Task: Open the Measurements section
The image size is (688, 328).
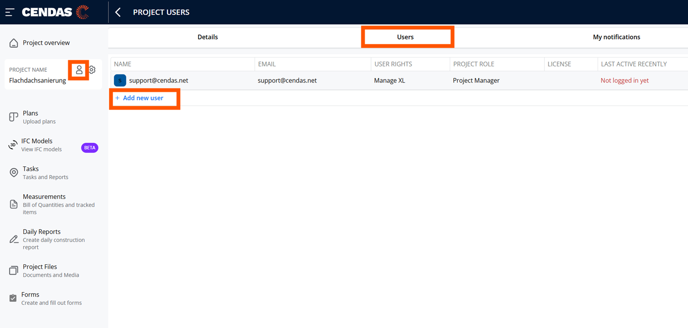Action: click(44, 196)
